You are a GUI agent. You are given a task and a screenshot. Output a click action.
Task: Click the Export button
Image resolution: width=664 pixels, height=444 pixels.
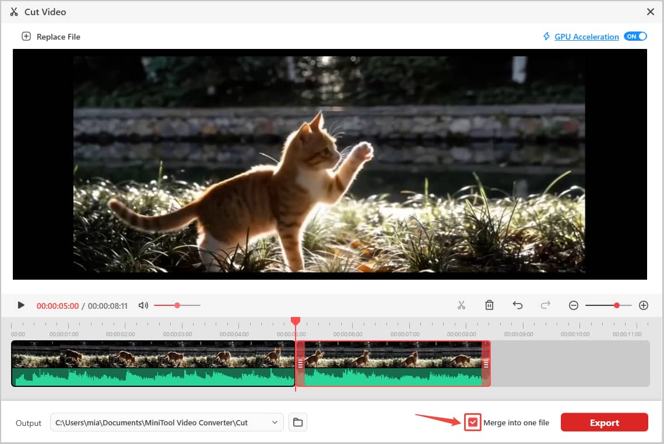click(605, 422)
